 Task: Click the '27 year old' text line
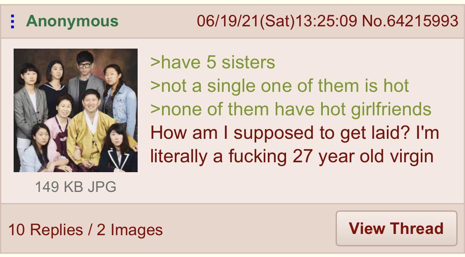point(292,157)
